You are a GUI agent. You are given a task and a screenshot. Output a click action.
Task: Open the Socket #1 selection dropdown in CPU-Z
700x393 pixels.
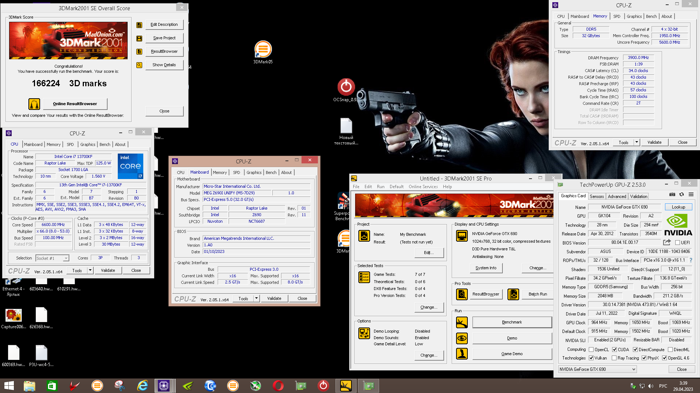(x=66, y=258)
